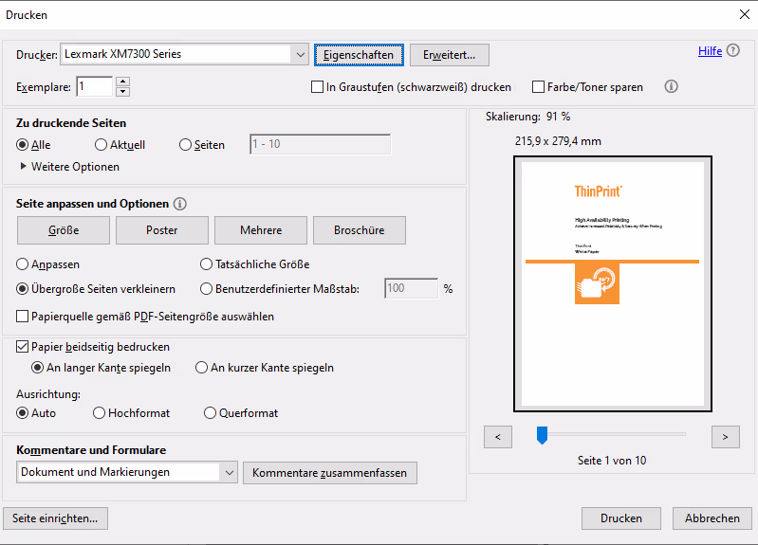Click the Drucken button
This screenshot has height=545, width=758.
(621, 518)
